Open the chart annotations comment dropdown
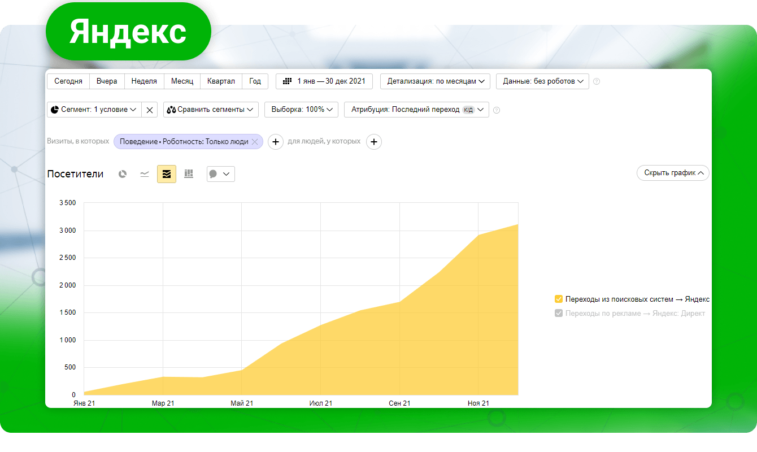 (x=221, y=174)
